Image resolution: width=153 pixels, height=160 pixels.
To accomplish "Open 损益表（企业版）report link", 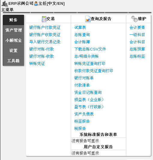I will point(89,100).
